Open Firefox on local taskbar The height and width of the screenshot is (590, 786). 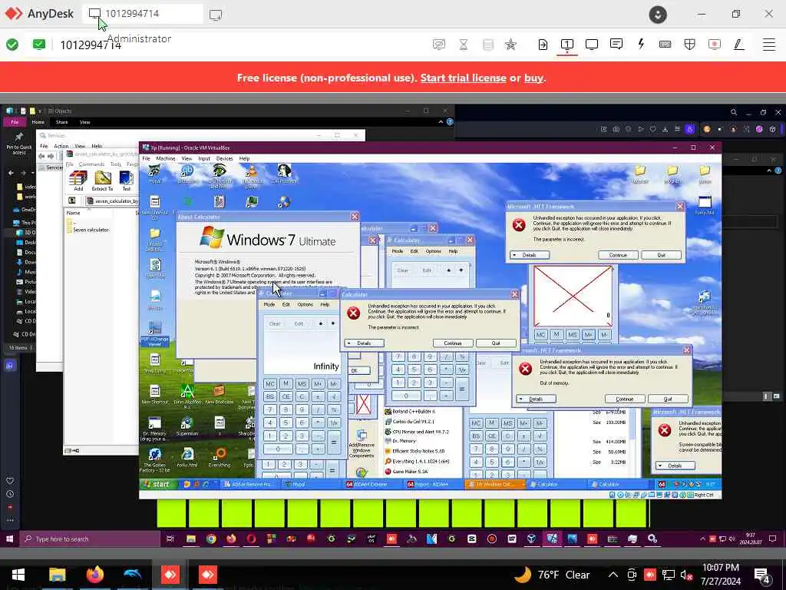94,575
